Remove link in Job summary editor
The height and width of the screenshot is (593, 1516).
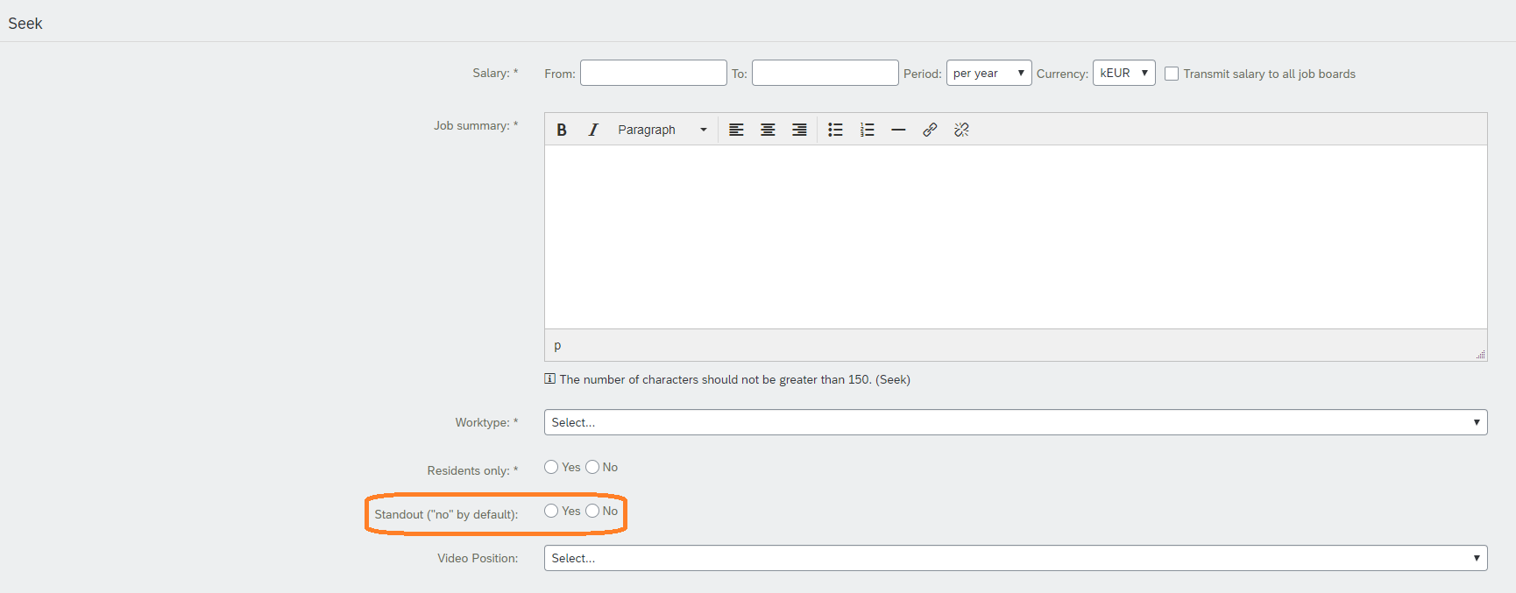(x=961, y=130)
